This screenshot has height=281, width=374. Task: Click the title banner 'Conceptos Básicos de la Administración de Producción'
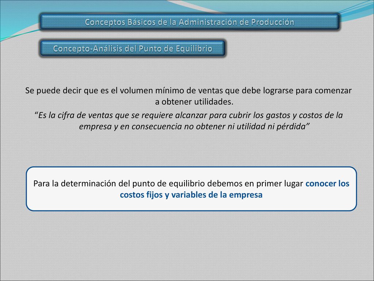click(190, 22)
